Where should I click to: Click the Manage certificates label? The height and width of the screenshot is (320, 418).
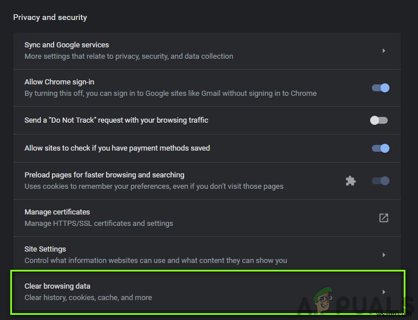(57, 212)
